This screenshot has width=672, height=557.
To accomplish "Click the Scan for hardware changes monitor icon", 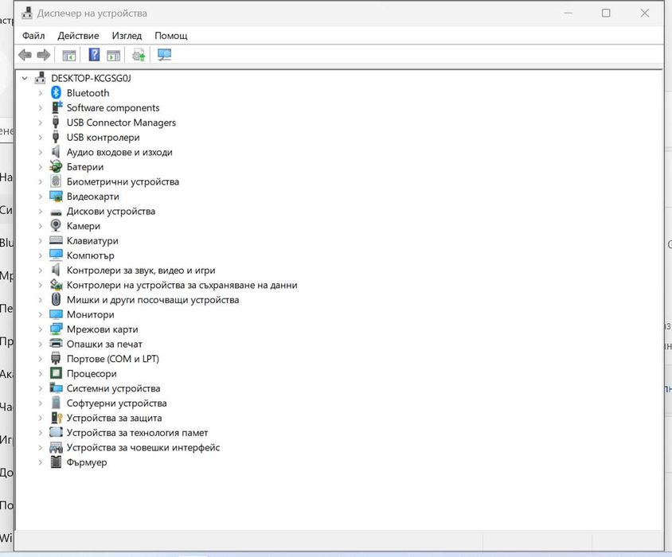I will click(x=164, y=55).
